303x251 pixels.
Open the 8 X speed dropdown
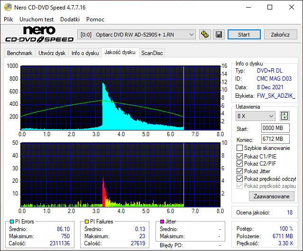(256, 116)
